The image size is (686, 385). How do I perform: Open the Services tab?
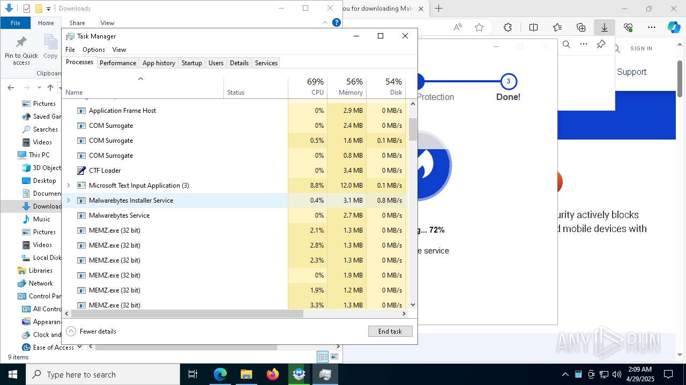(x=266, y=63)
